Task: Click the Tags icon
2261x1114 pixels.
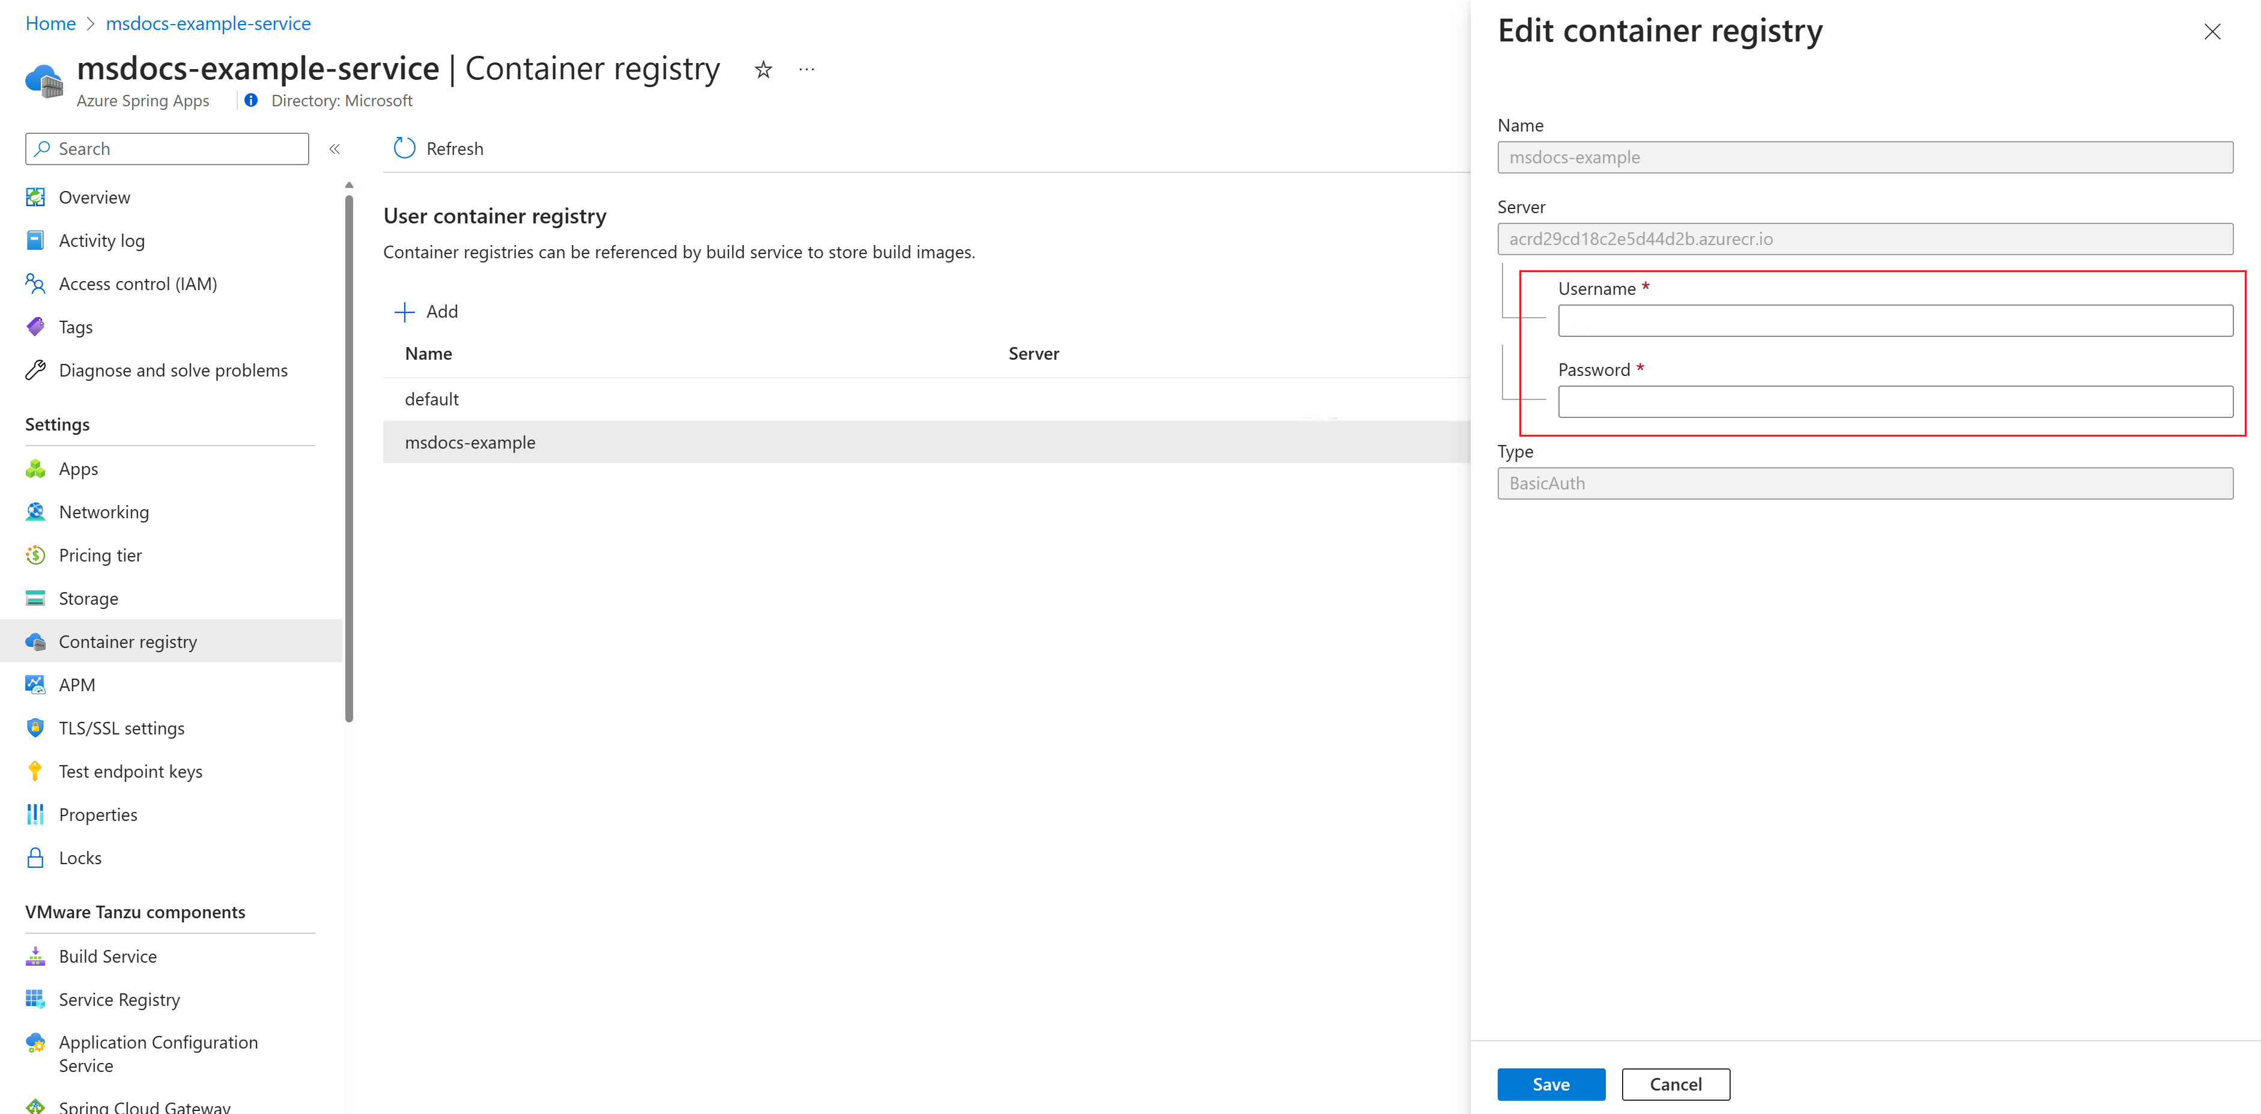Action: [x=35, y=327]
